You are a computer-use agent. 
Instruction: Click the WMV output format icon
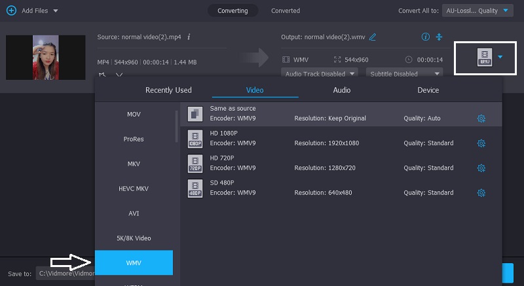[485, 58]
